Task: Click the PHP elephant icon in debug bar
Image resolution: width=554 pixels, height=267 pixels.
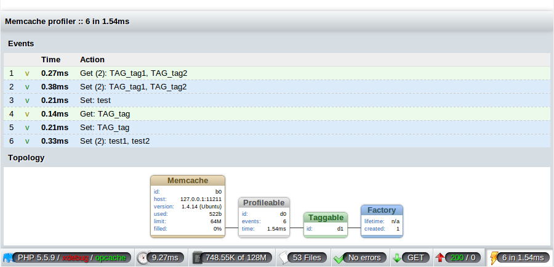Action: click(7, 258)
